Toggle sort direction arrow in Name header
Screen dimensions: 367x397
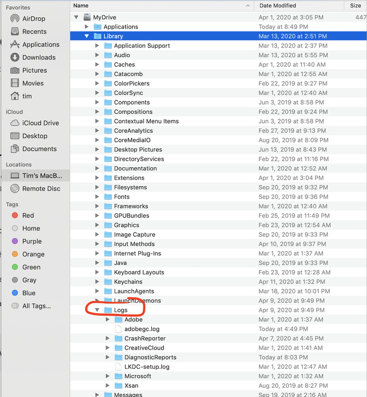[248, 5]
